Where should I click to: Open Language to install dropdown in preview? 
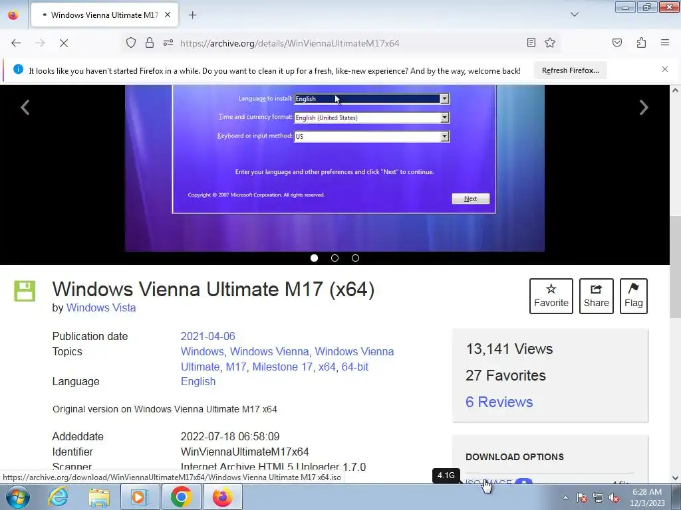pos(372,99)
